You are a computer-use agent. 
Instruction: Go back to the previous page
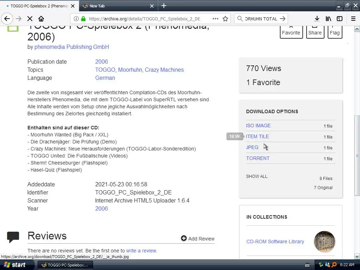click(x=7, y=19)
